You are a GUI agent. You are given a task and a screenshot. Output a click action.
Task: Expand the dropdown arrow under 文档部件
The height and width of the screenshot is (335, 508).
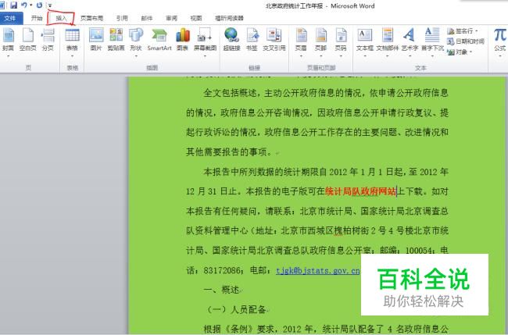(388, 56)
